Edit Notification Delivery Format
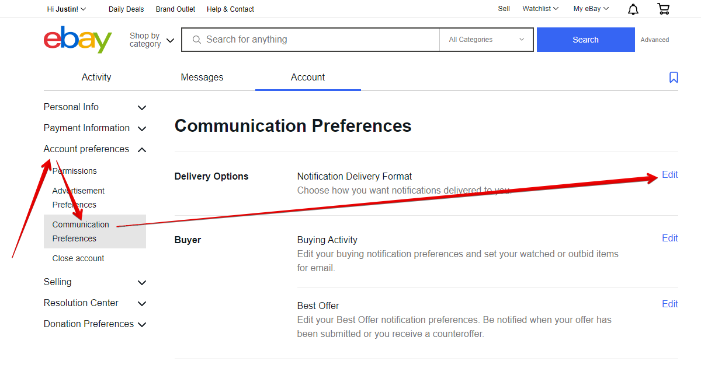 point(670,175)
